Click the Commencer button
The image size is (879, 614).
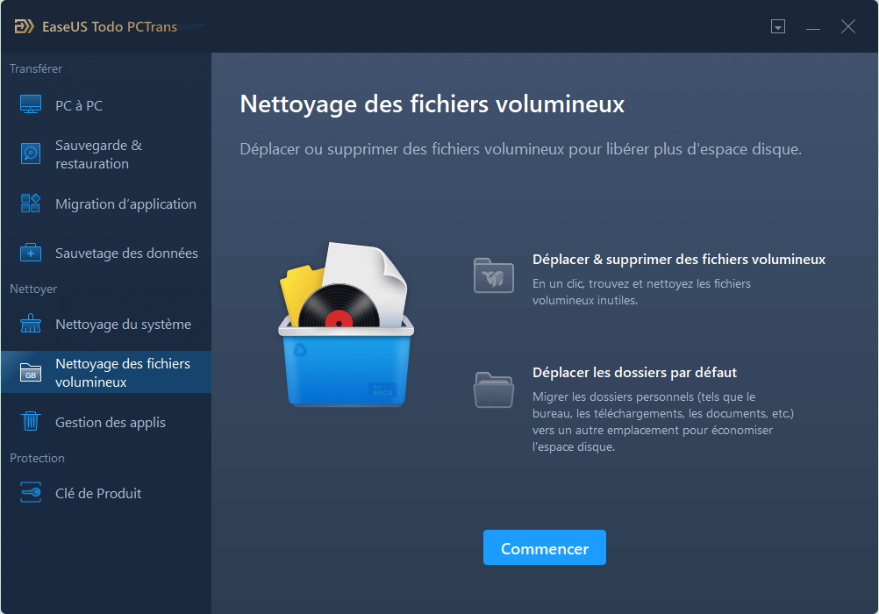[544, 547]
